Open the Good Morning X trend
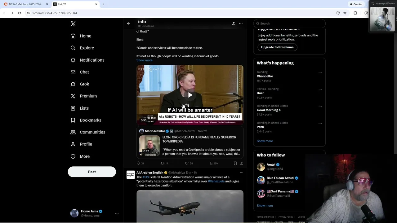 click(x=269, y=110)
